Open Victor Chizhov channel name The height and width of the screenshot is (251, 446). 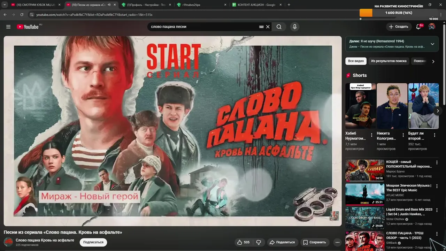(x=395, y=219)
